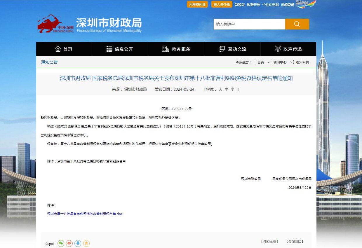
Task: Click 新闻中心 in the breadcrumb
Action: [x=280, y=62]
